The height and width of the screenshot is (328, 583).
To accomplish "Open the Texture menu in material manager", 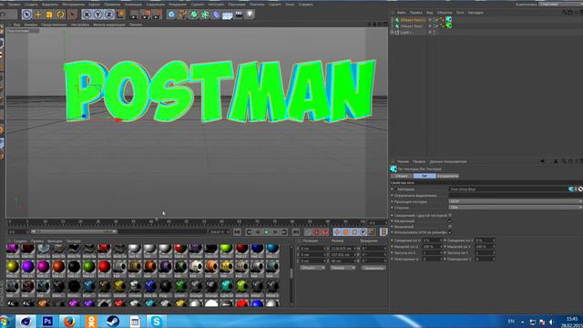I will [x=73, y=241].
